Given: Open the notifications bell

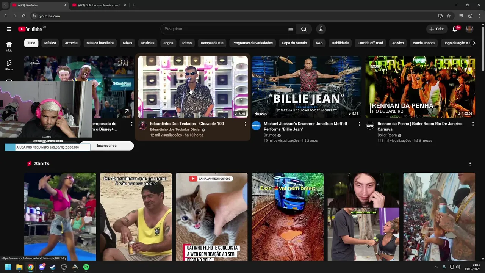Looking at the screenshot, I should 455,29.
